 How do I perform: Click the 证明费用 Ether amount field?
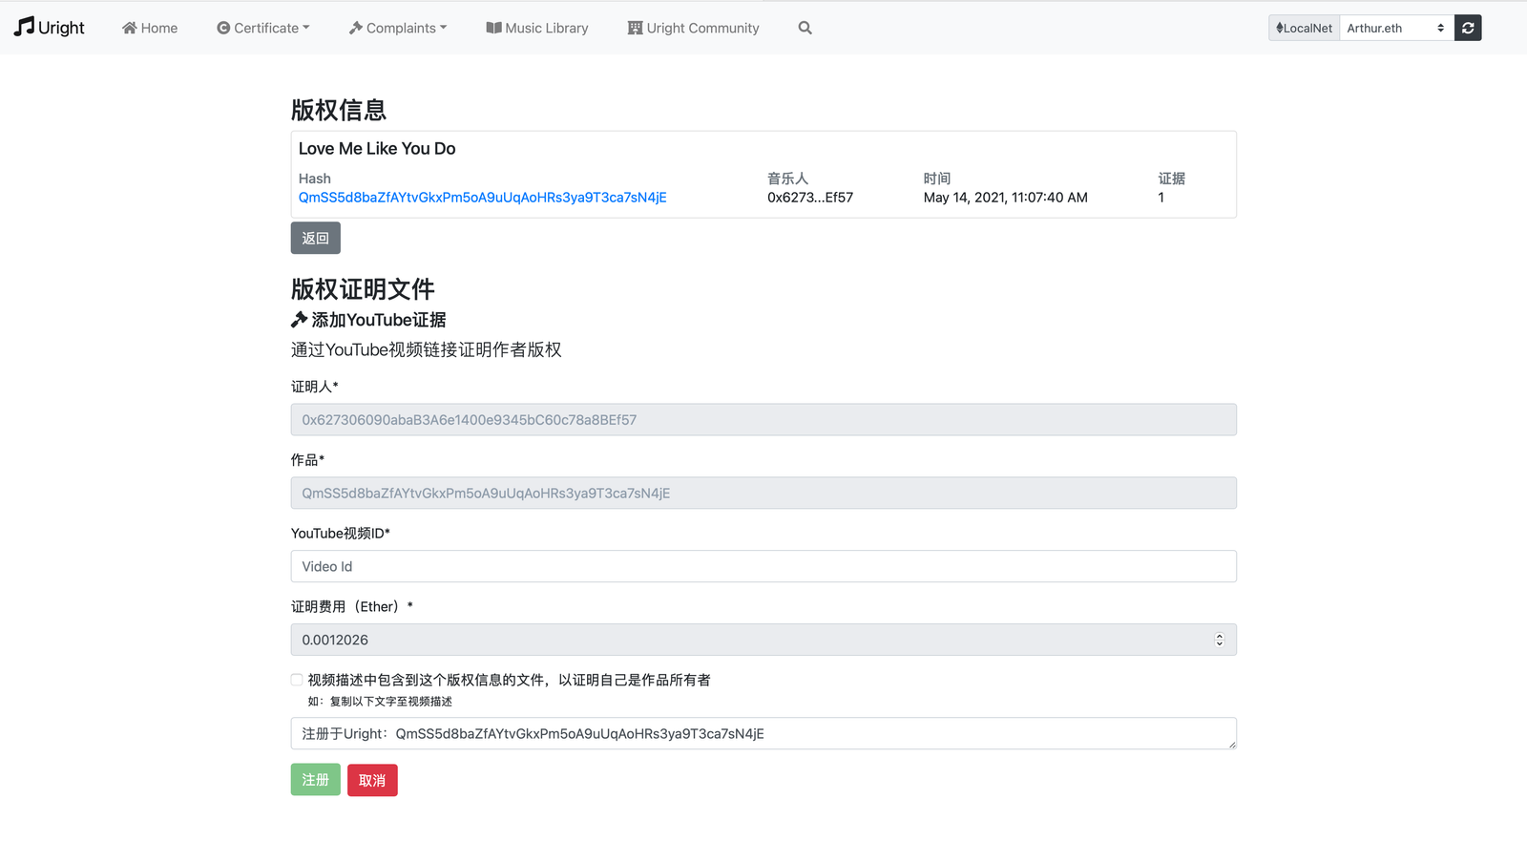[763, 640]
